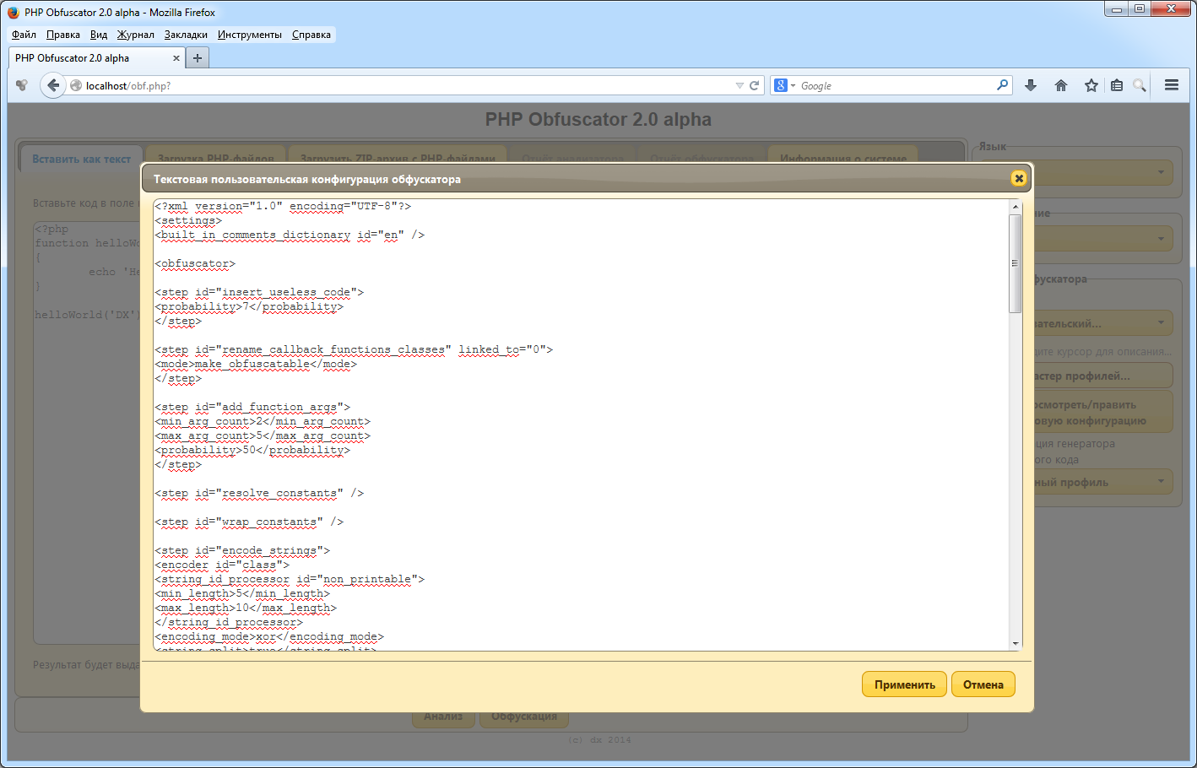Image resolution: width=1197 pixels, height=768 pixels.
Task: Open search engine selector Google icon
Action: pyautogui.click(x=784, y=85)
